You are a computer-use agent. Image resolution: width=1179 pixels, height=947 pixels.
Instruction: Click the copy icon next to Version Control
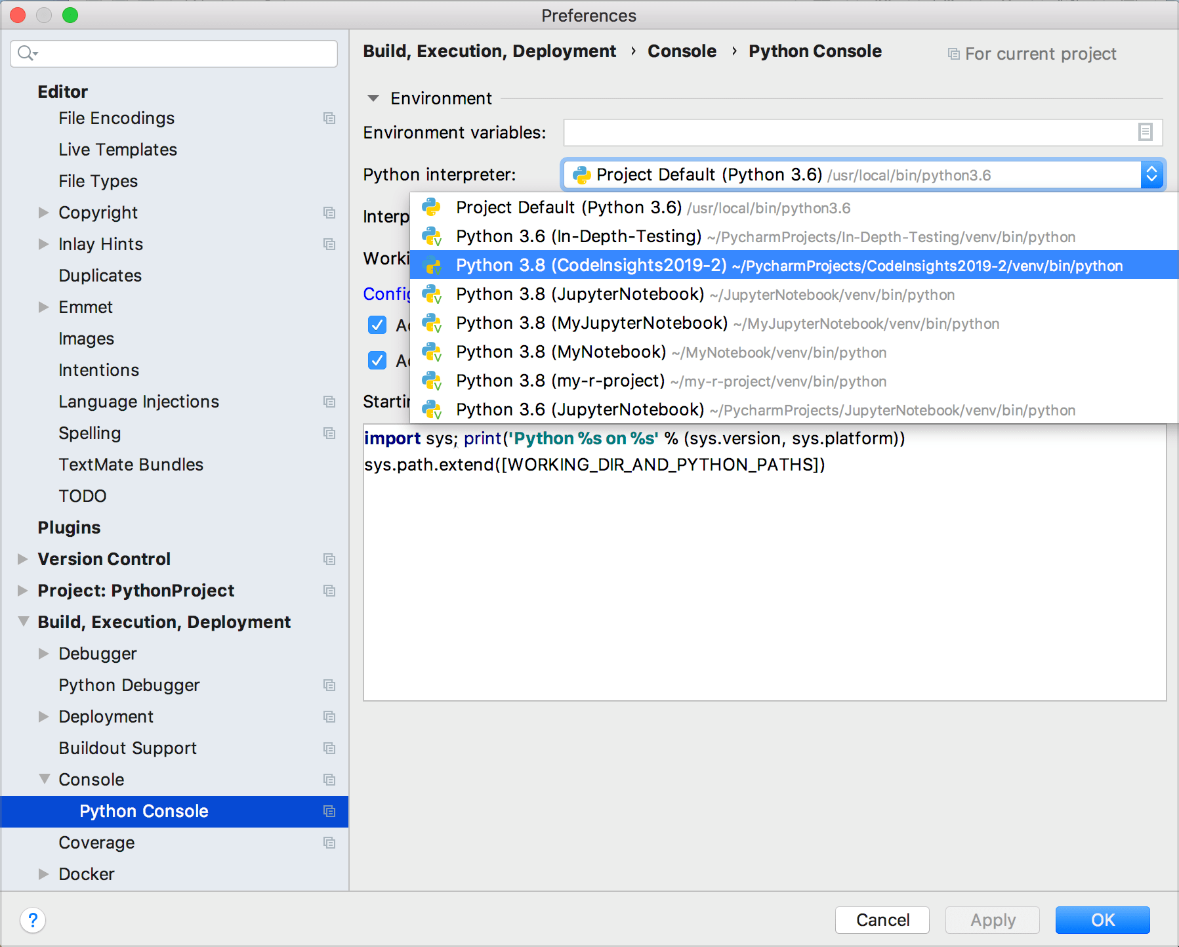329,559
